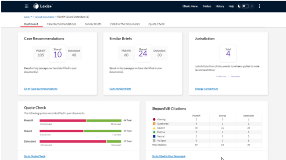
Task: Click the Lexis+ breadcrumb link
Action: pyautogui.click(x=28, y=17)
